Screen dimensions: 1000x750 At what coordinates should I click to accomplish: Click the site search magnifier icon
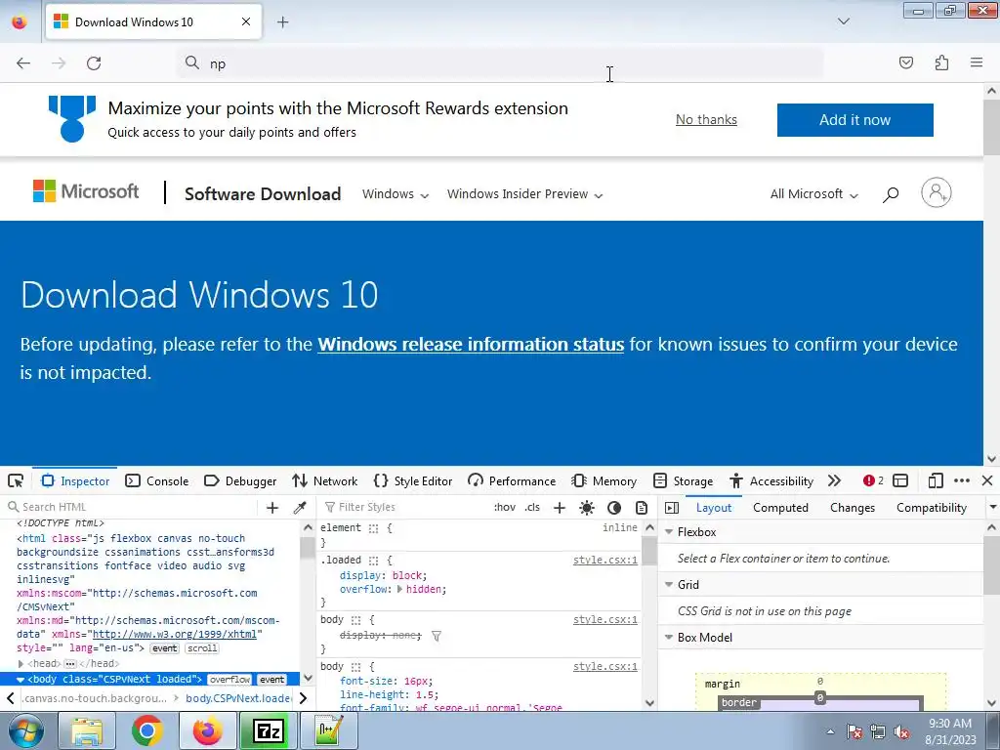pyautogui.click(x=891, y=194)
